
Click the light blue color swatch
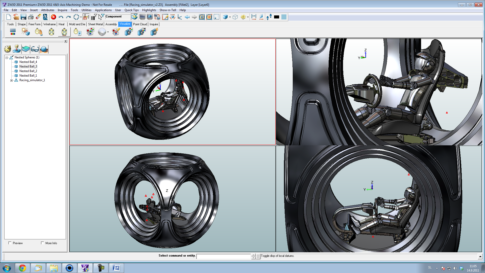284,17
